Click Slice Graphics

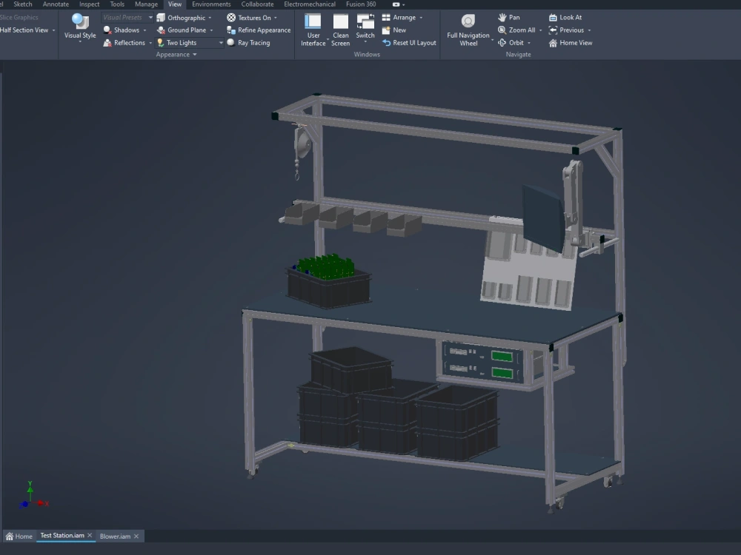coord(19,18)
